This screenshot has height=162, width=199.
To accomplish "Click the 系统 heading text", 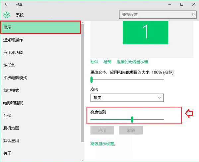I will [20, 15].
